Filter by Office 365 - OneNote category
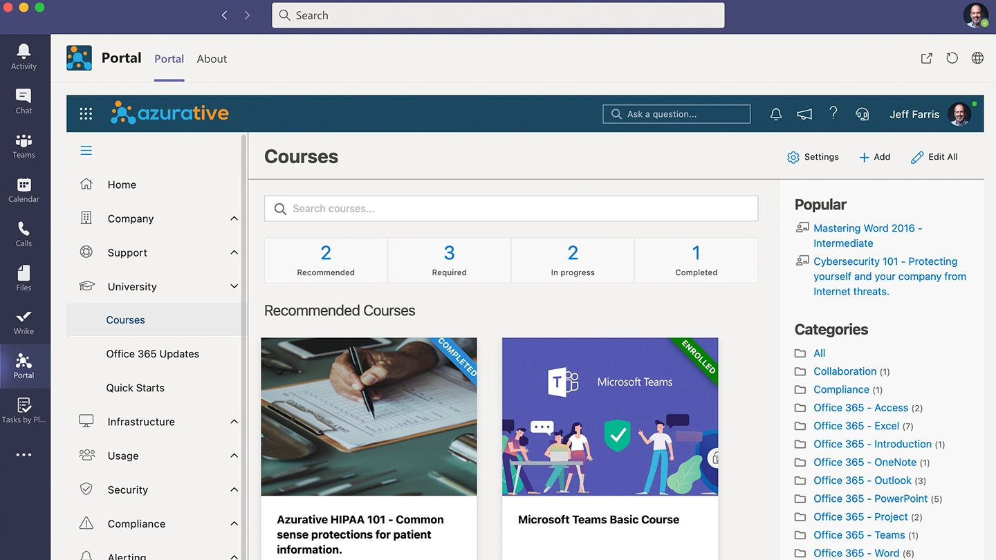996x560 pixels. click(865, 463)
